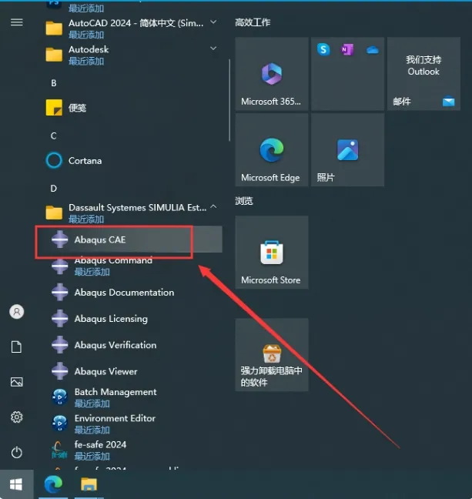
Task: Launch Abaqus Viewer icon
Action: point(60,371)
